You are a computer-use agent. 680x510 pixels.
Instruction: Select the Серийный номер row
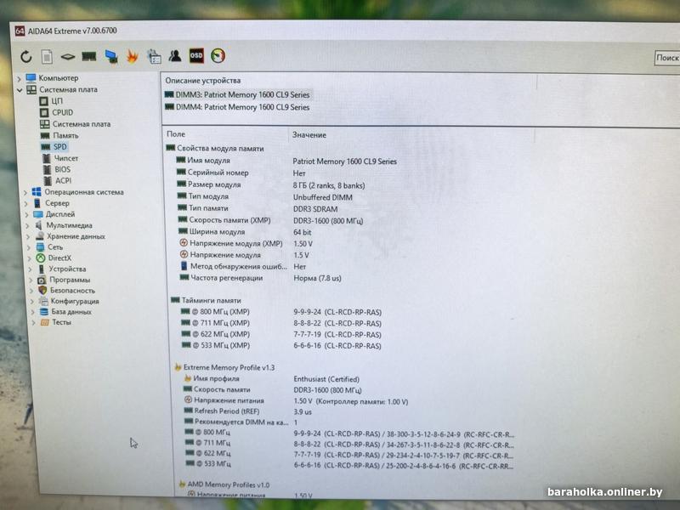pos(241,173)
